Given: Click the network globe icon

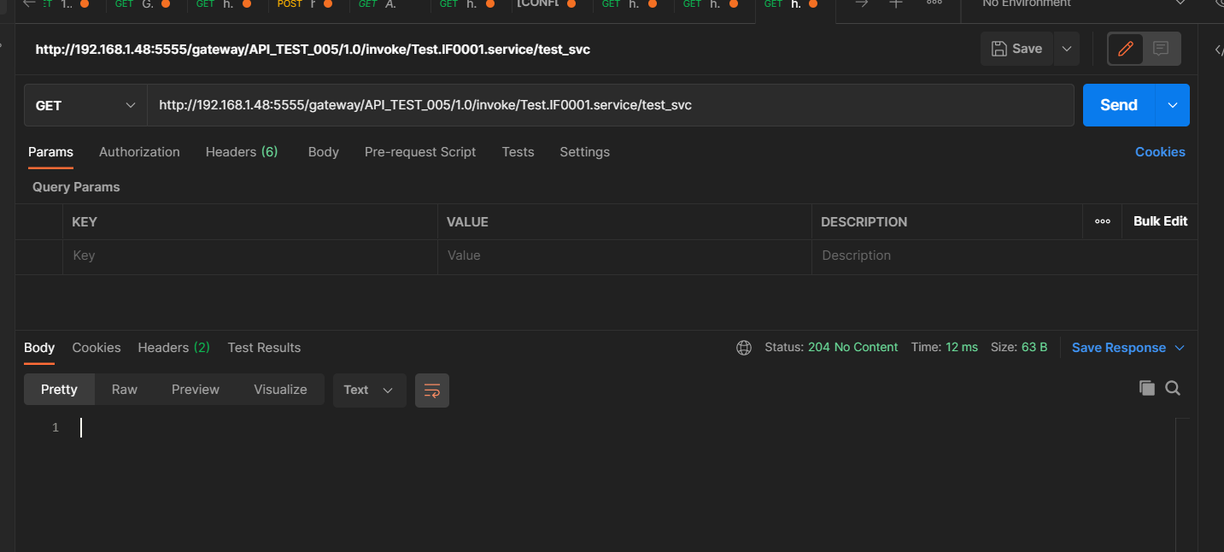Looking at the screenshot, I should point(744,348).
